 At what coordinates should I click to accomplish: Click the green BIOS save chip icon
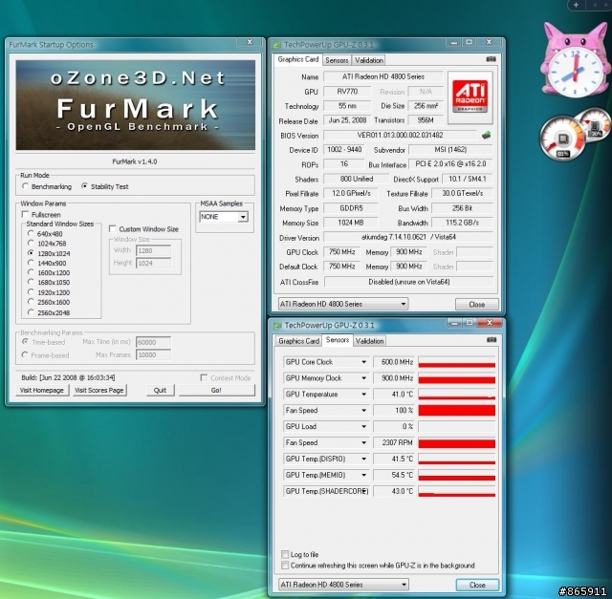click(x=486, y=136)
